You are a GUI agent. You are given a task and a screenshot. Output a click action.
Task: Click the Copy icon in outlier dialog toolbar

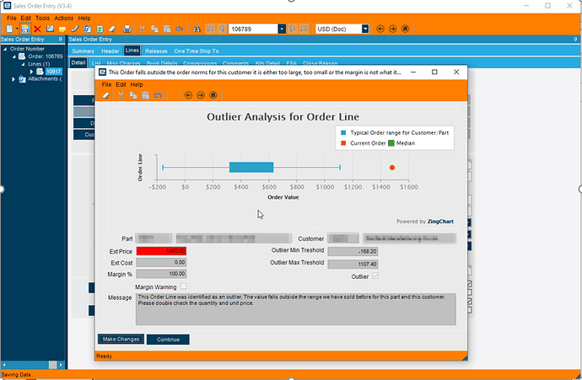(x=133, y=95)
